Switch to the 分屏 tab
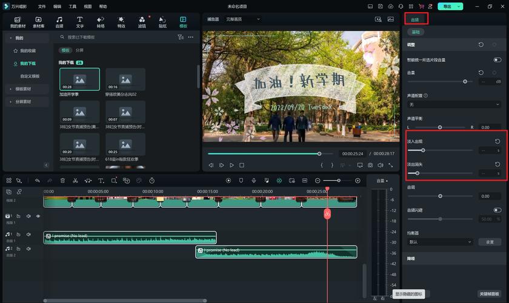 pyautogui.click(x=79, y=50)
